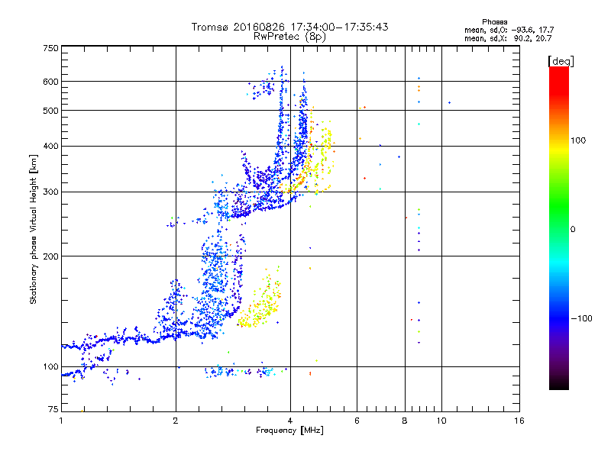Image resolution: width=611 pixels, height=458 pixels.
Task: Click the 'mean, sd,X: 90.2, 20.7' line
Action: click(x=508, y=38)
